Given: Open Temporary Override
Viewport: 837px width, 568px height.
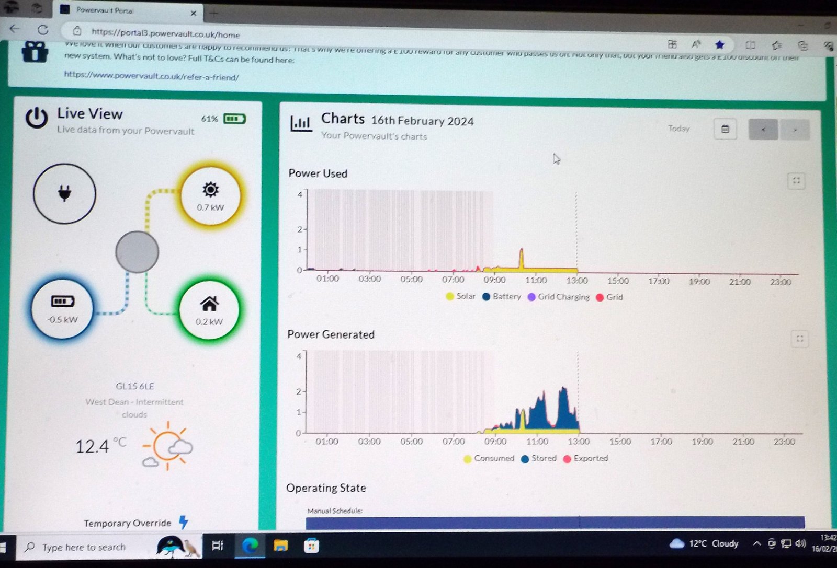Looking at the screenshot, I should 128,523.
